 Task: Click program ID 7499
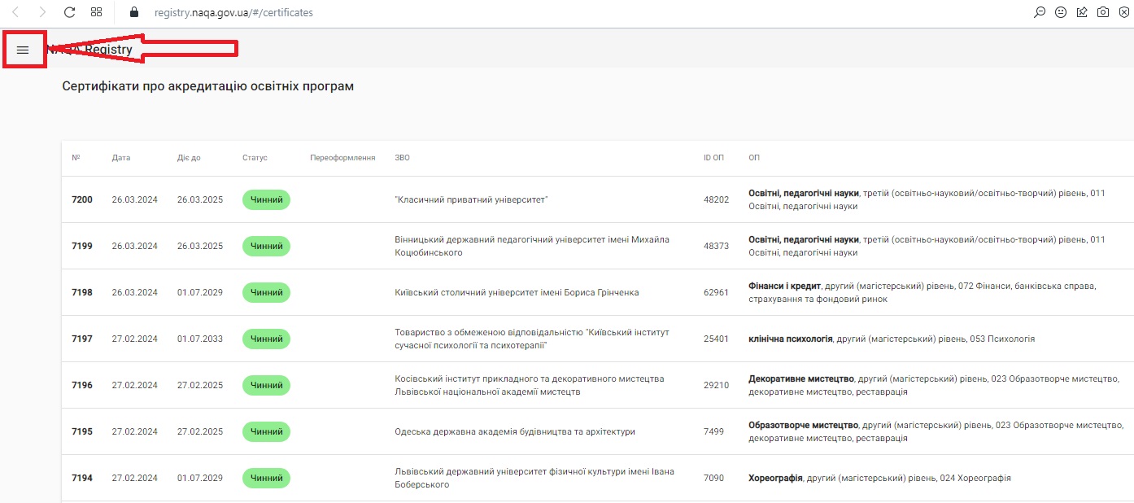pos(713,431)
